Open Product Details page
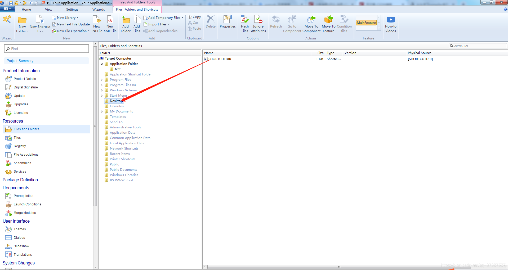 25,79
